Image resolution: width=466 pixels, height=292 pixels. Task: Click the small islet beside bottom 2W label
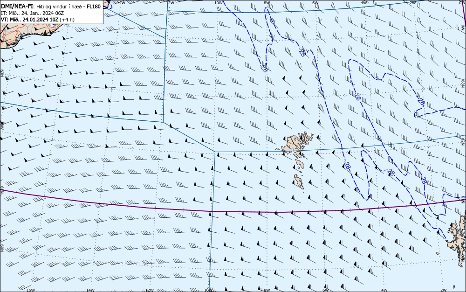(x=454, y=287)
